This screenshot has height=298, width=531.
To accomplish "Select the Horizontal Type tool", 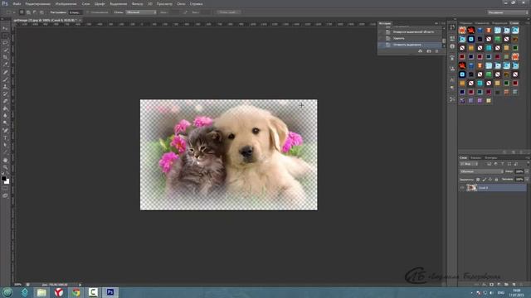I will point(5,137).
